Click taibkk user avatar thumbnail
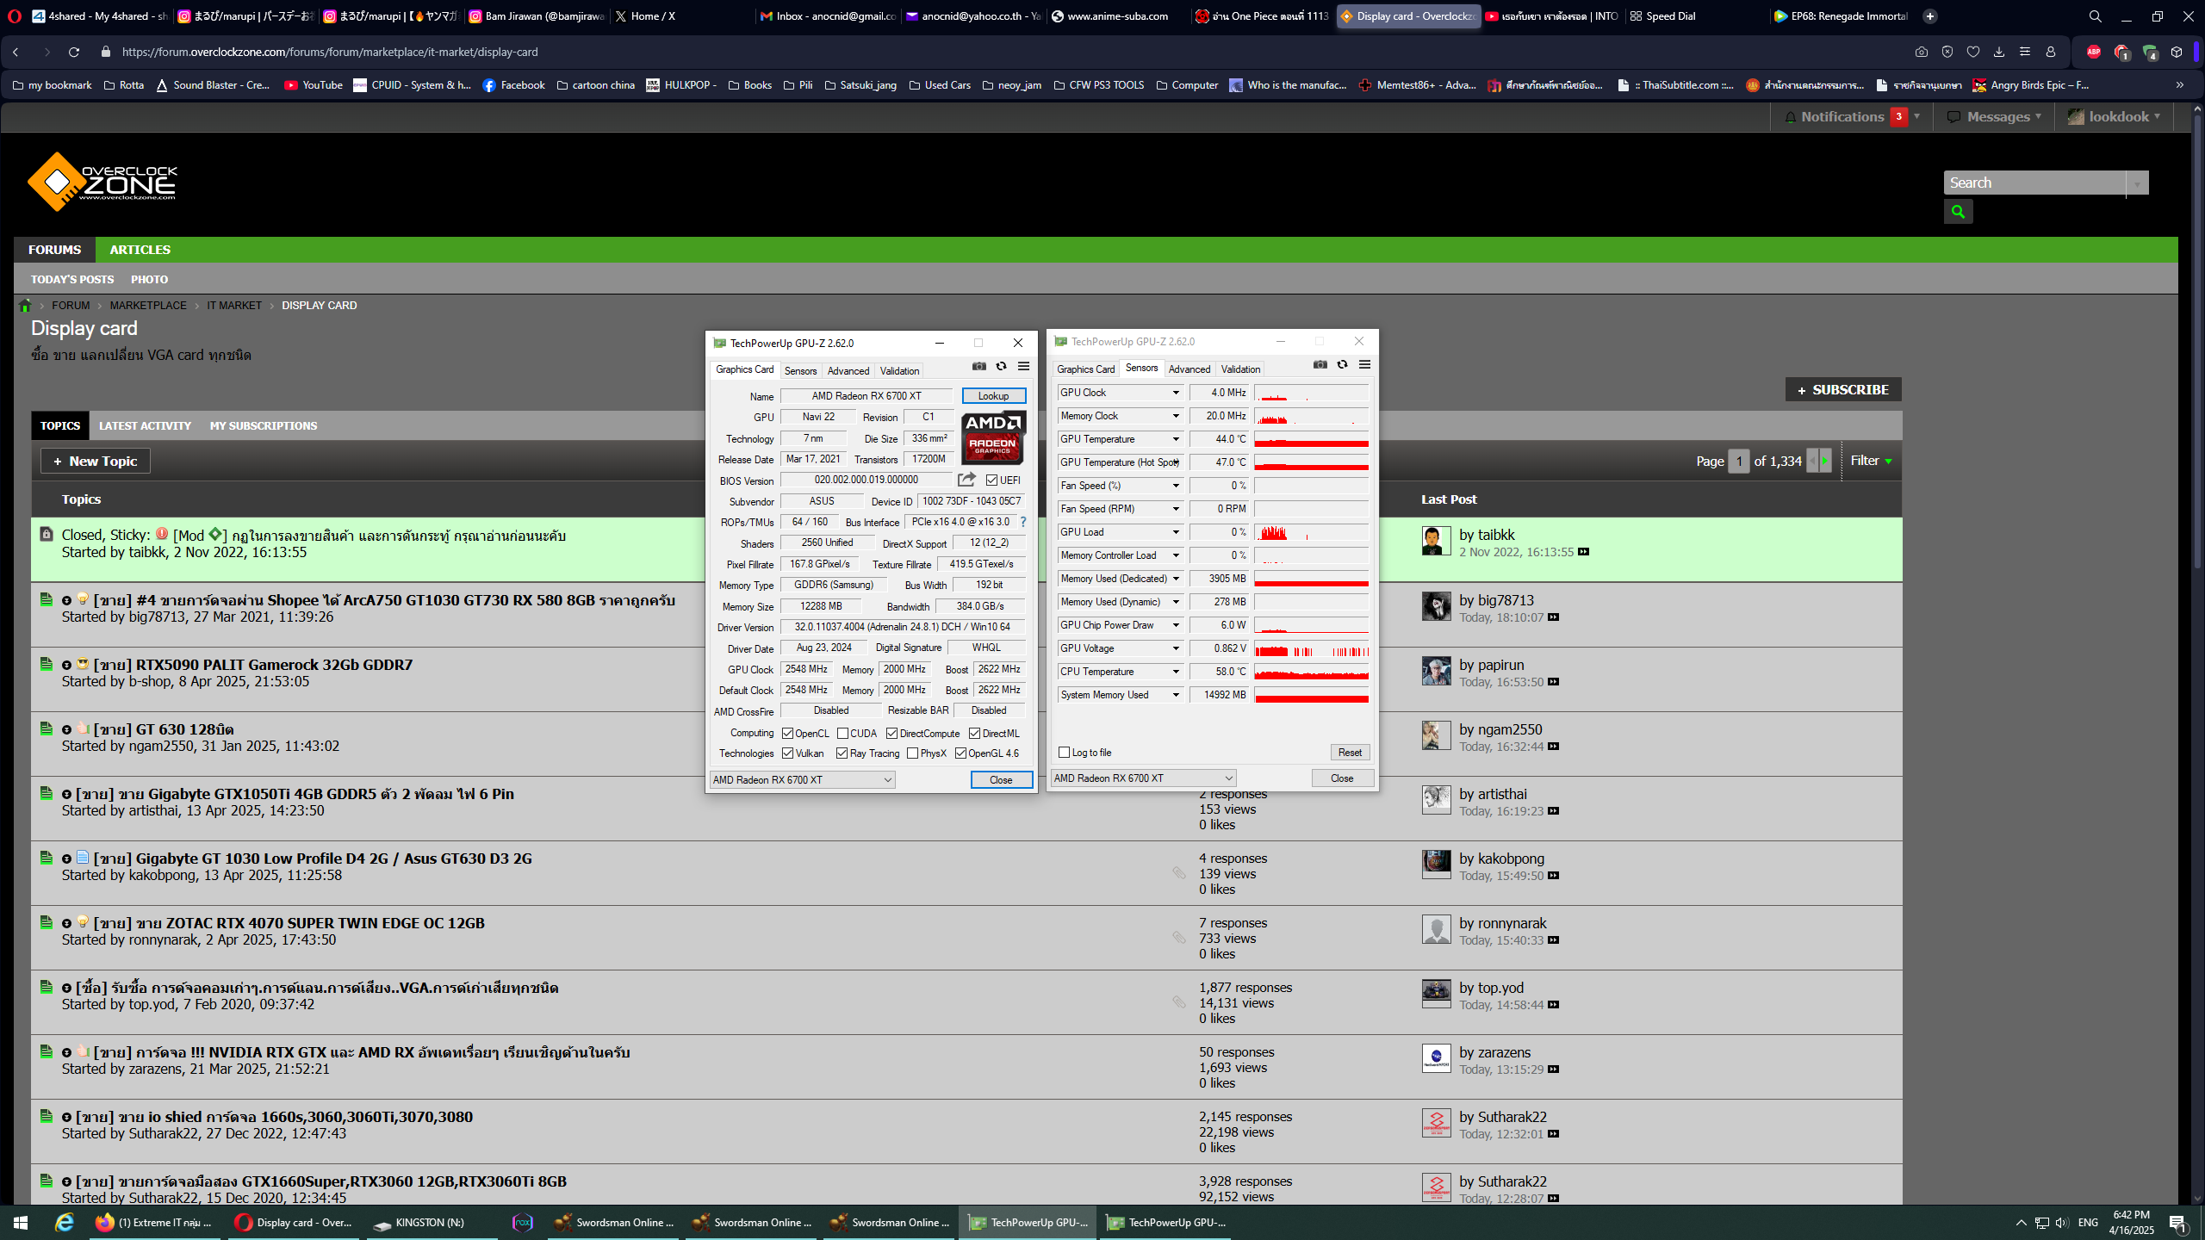This screenshot has height=1240, width=2205. [1436, 541]
